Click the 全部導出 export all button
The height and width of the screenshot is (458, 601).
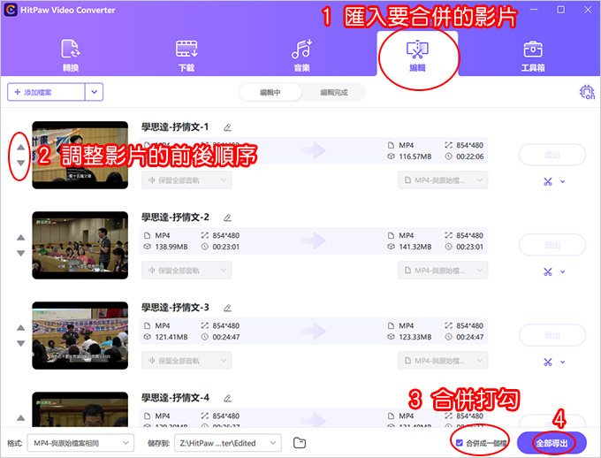[x=552, y=443]
